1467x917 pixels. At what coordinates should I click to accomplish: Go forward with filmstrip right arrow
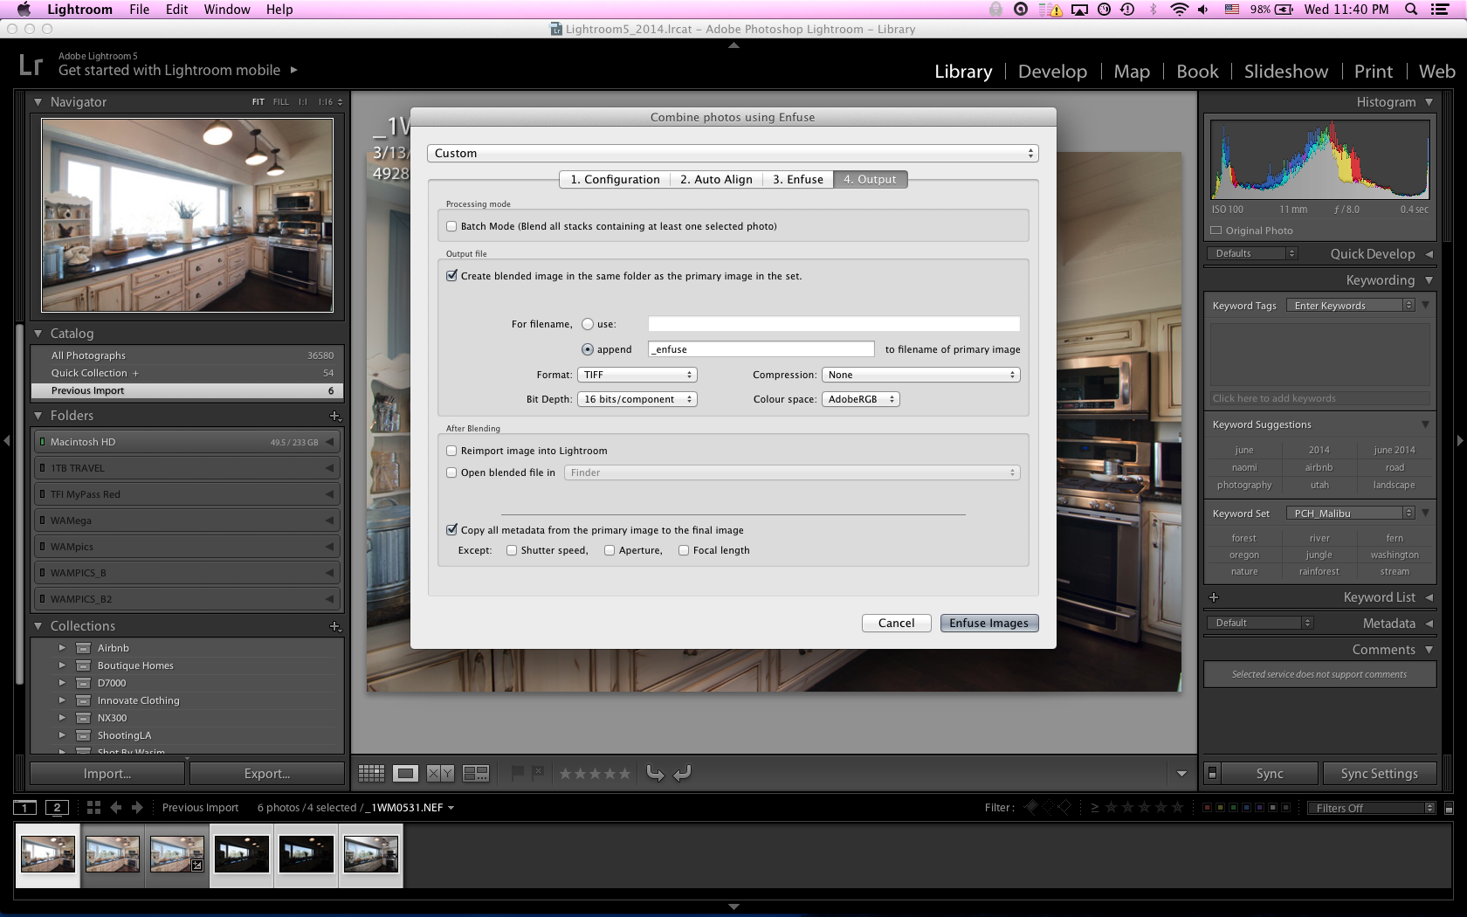137,808
